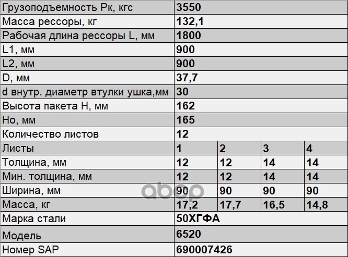Image resolution: width=348 pixels, height=257 pixels.
Task: Click Мин. толщина value for leaf 1
Action: (182, 177)
